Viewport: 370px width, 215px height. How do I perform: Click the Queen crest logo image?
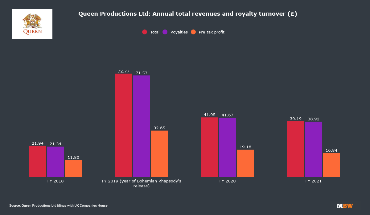(32, 24)
